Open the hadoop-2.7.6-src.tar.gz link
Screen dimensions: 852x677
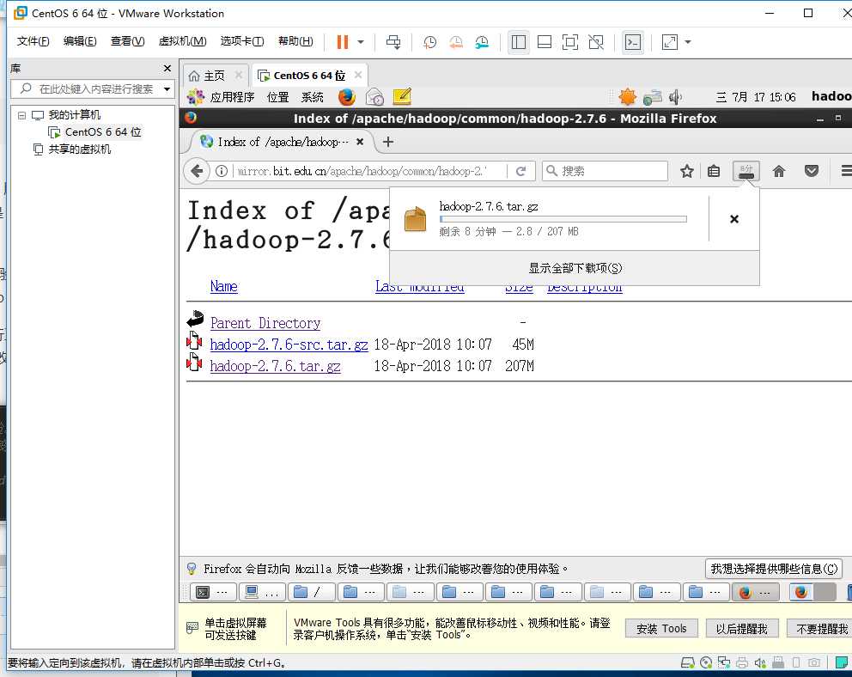point(289,345)
